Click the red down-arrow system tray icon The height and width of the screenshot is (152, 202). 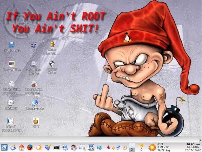(x=109, y=147)
